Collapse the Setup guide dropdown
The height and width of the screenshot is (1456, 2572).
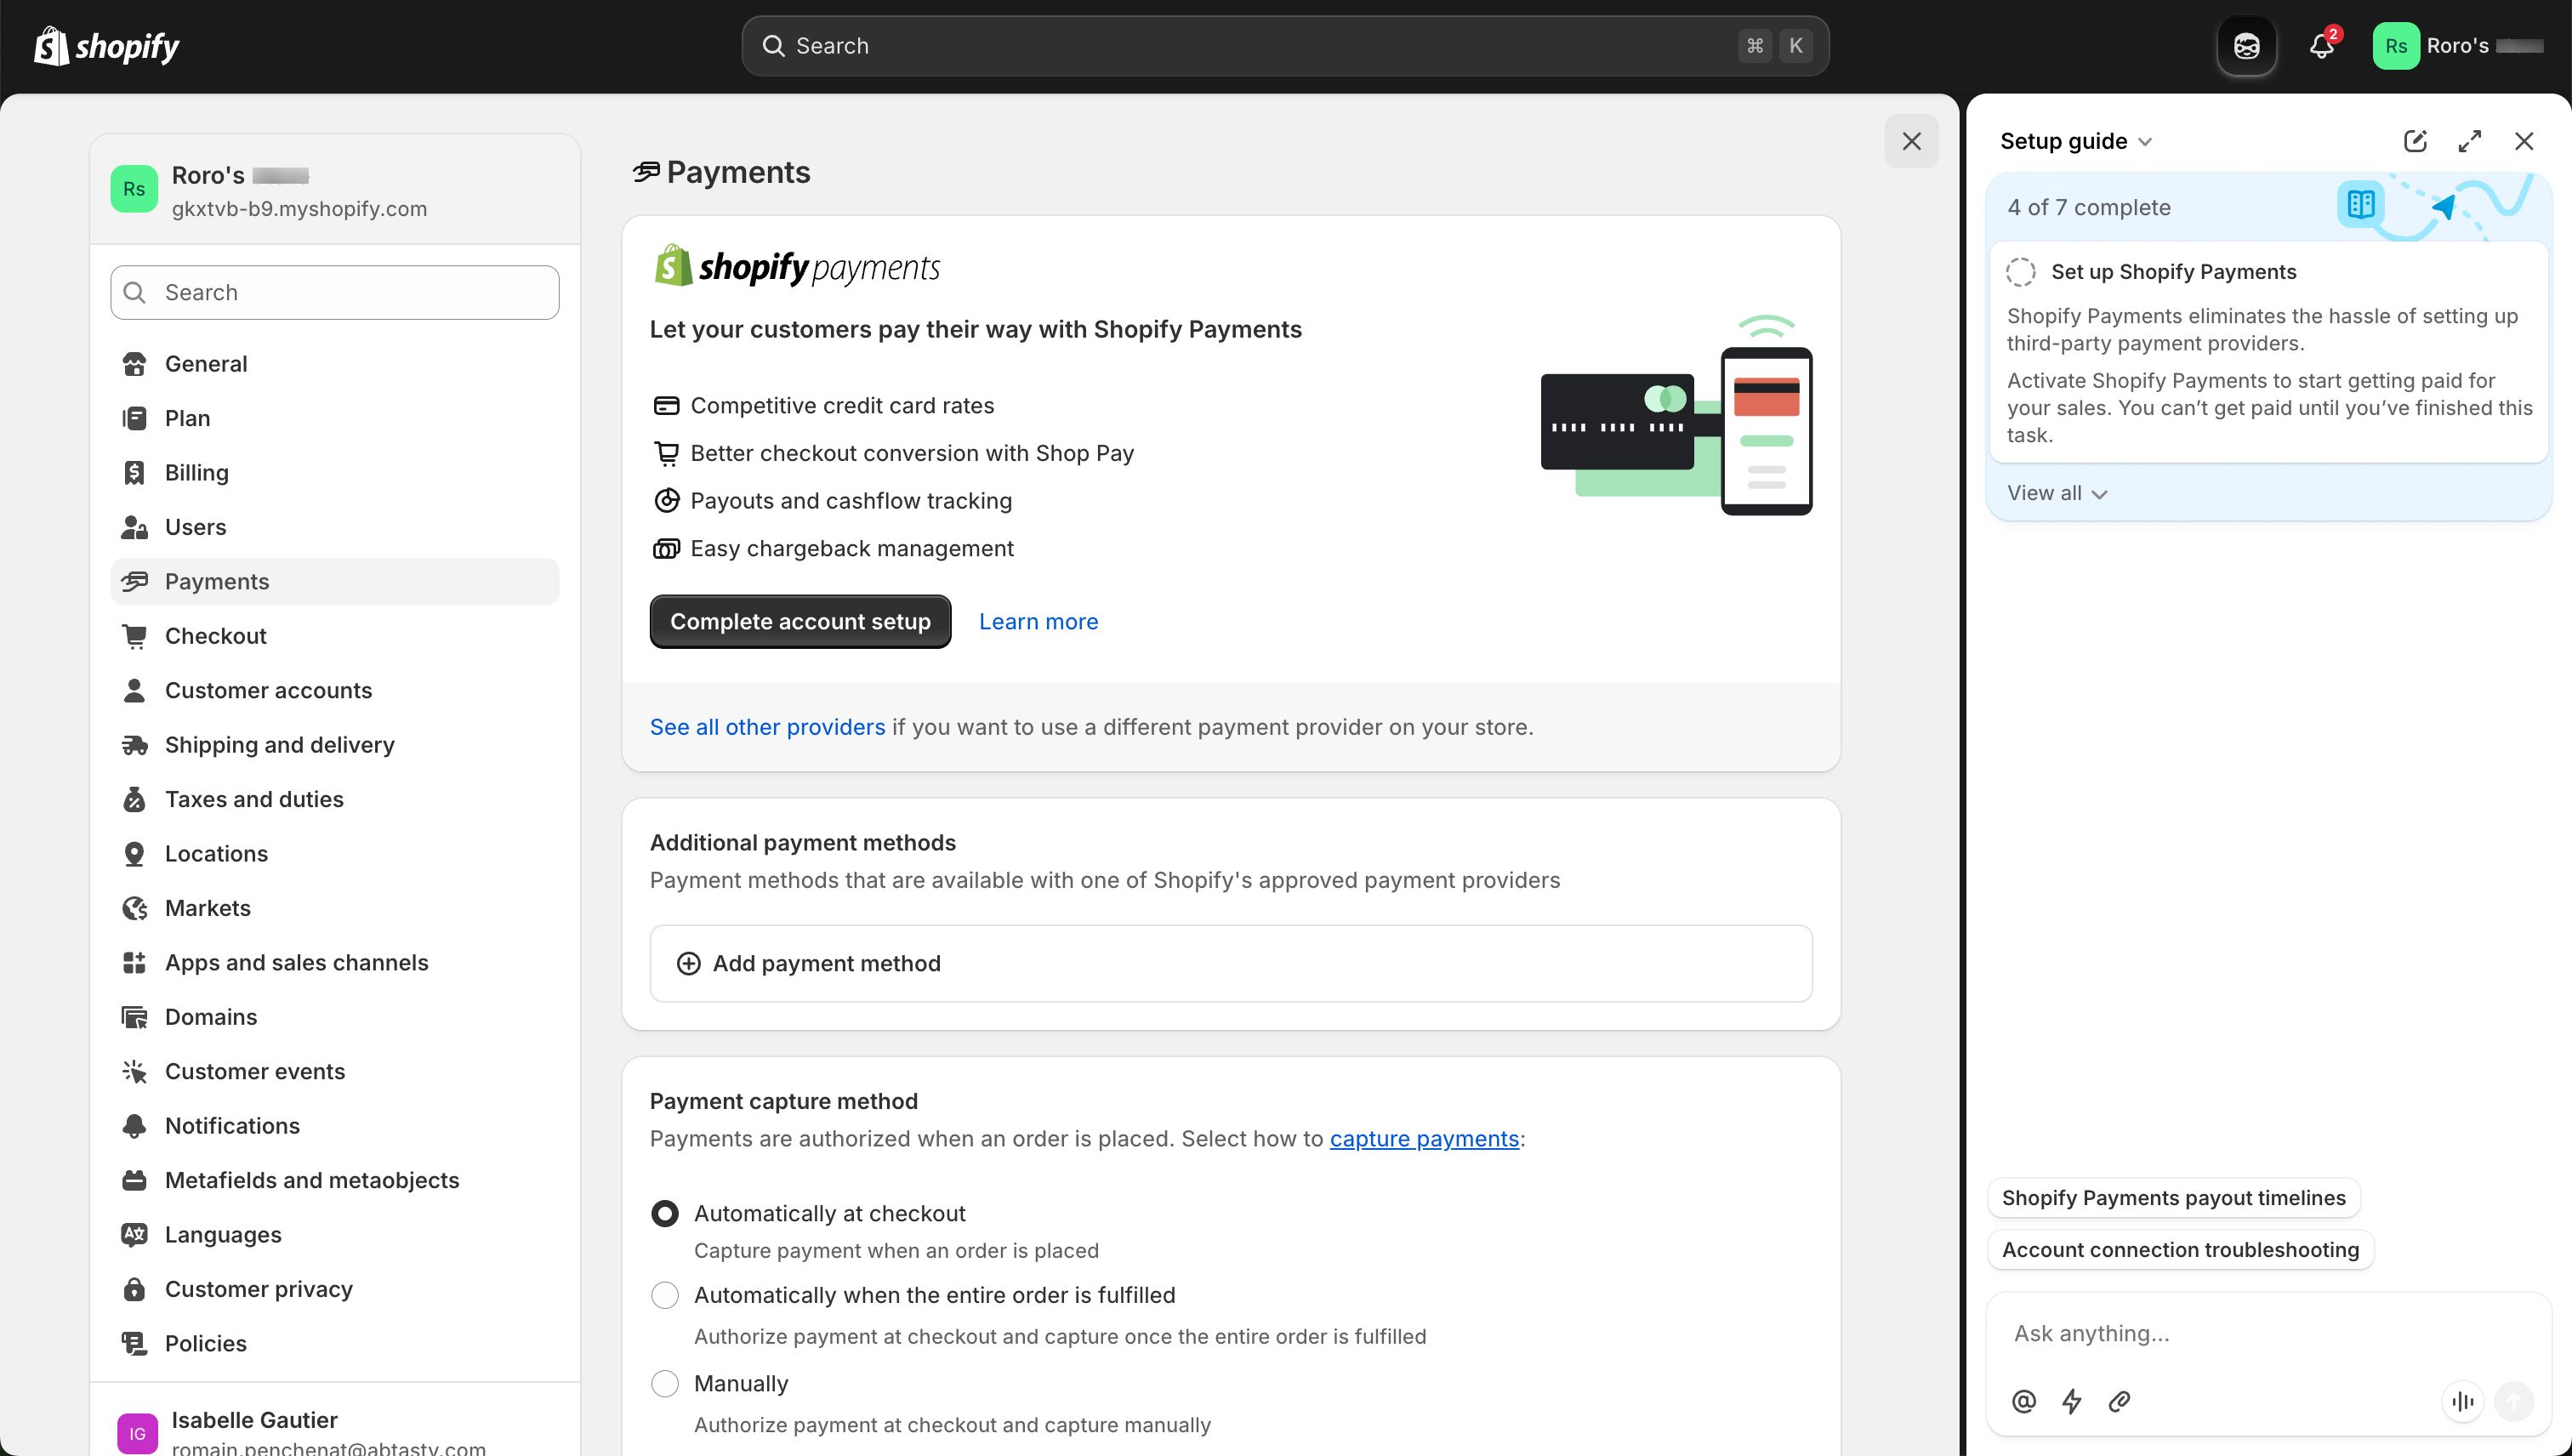[2144, 141]
